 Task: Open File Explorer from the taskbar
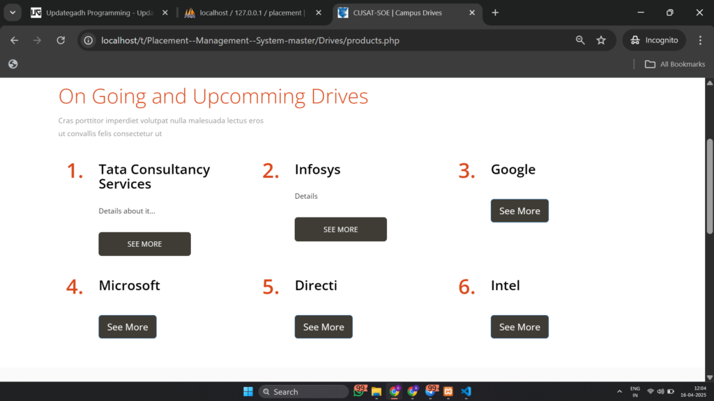pyautogui.click(x=377, y=391)
